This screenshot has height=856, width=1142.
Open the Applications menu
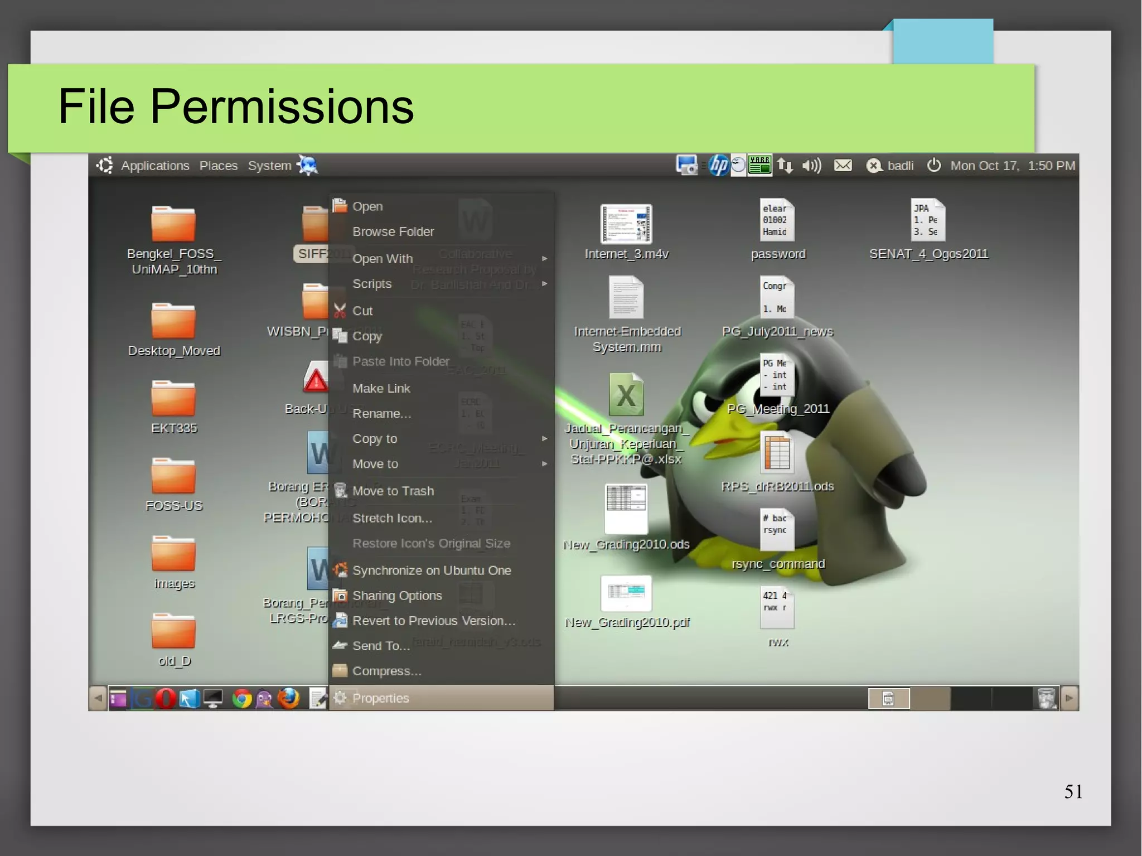coord(155,166)
